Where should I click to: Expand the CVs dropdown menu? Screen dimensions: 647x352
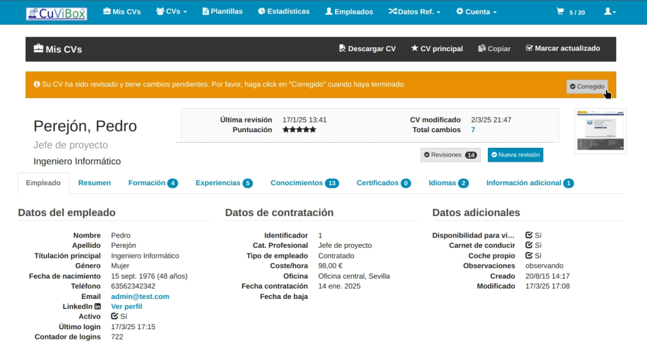click(171, 11)
